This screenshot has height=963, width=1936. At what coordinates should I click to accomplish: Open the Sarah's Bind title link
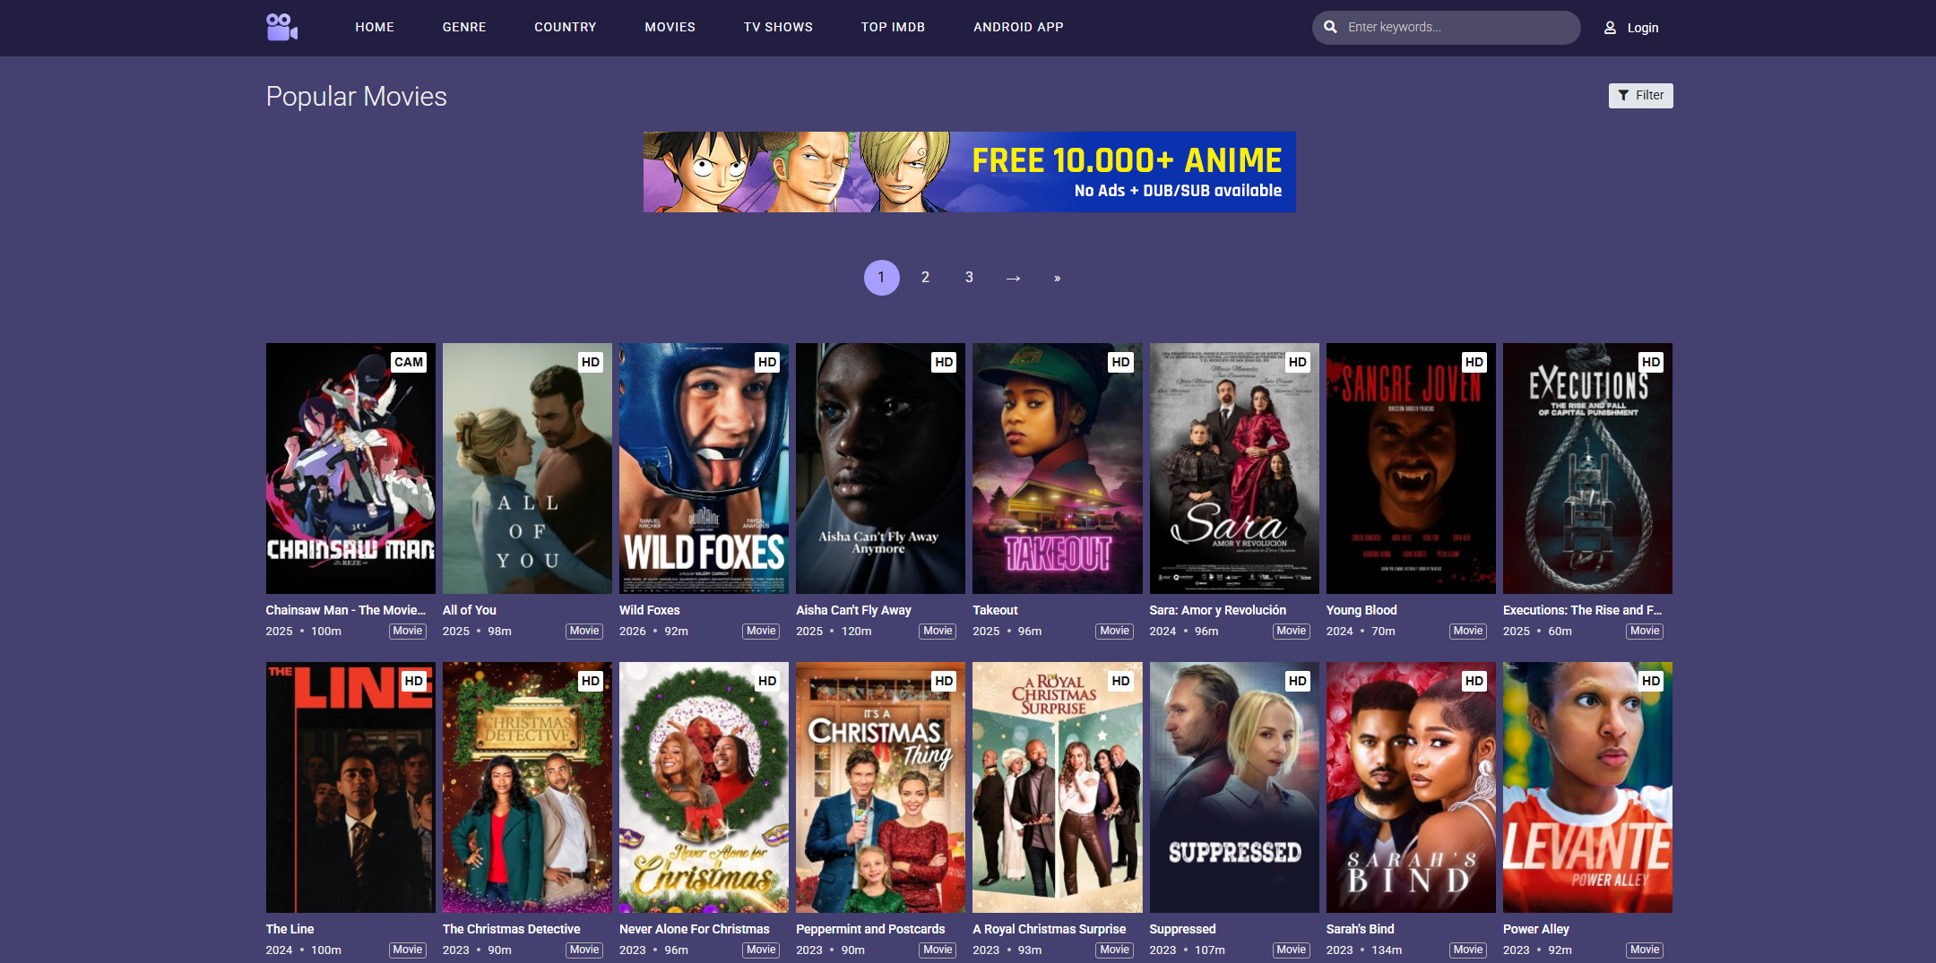pyautogui.click(x=1360, y=929)
